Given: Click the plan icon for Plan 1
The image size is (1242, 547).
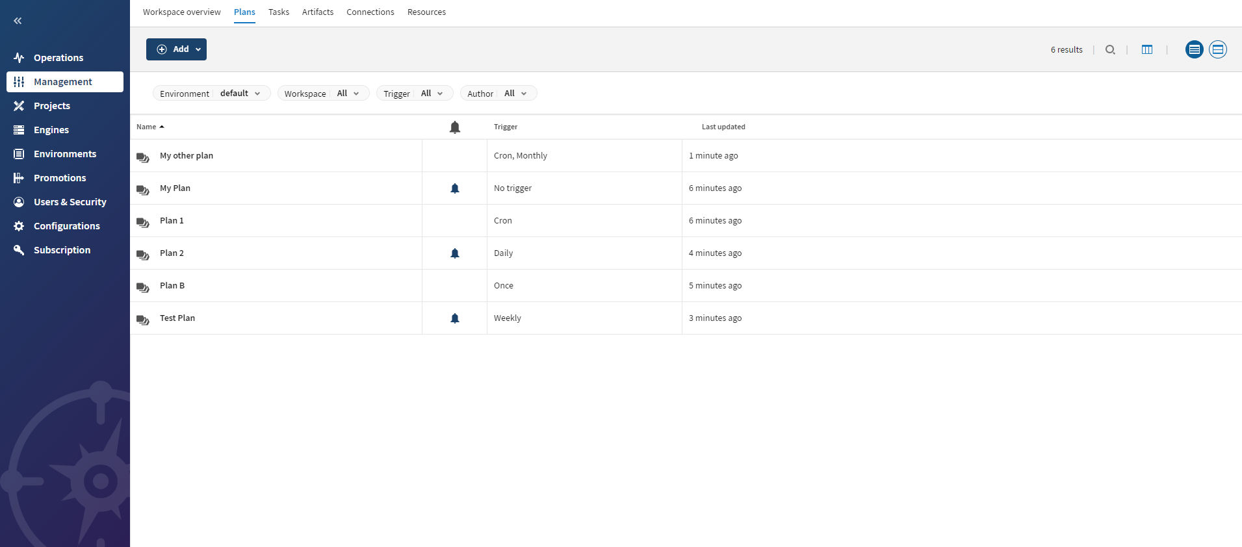Looking at the screenshot, I should click(143, 222).
